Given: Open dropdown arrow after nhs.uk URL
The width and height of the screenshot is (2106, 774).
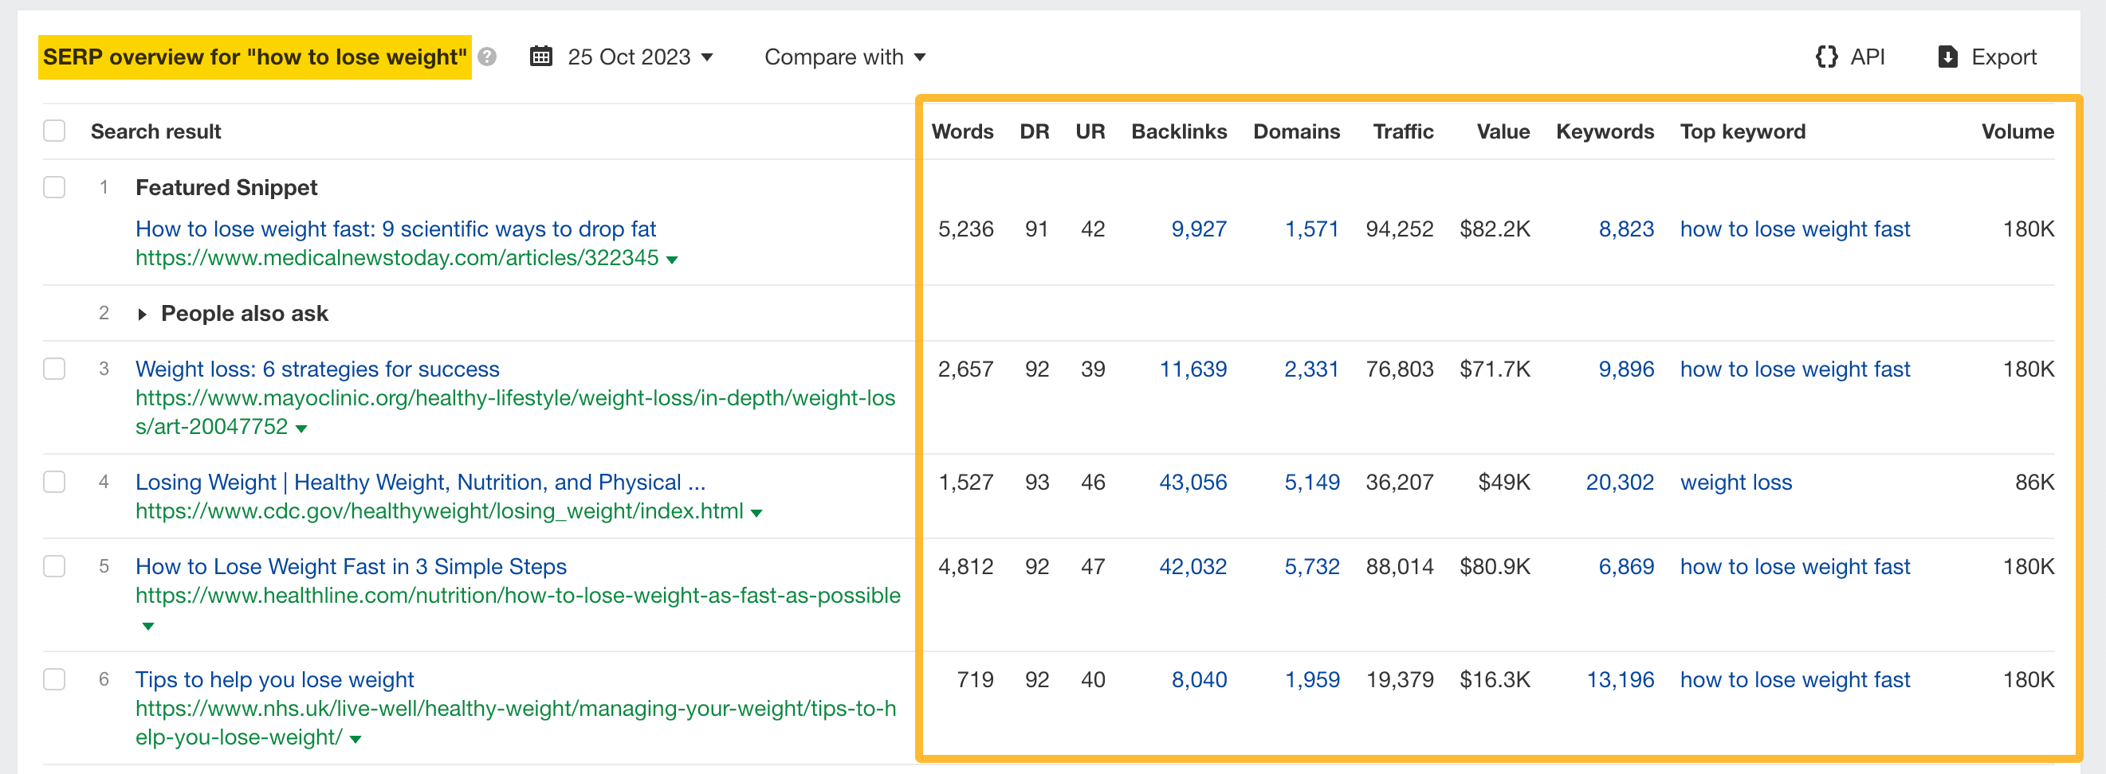Looking at the screenshot, I should click(356, 740).
